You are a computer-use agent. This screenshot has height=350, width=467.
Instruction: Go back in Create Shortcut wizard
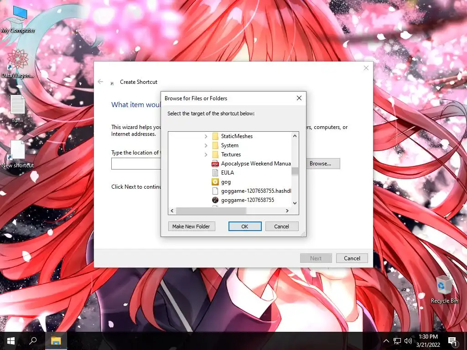tap(100, 82)
